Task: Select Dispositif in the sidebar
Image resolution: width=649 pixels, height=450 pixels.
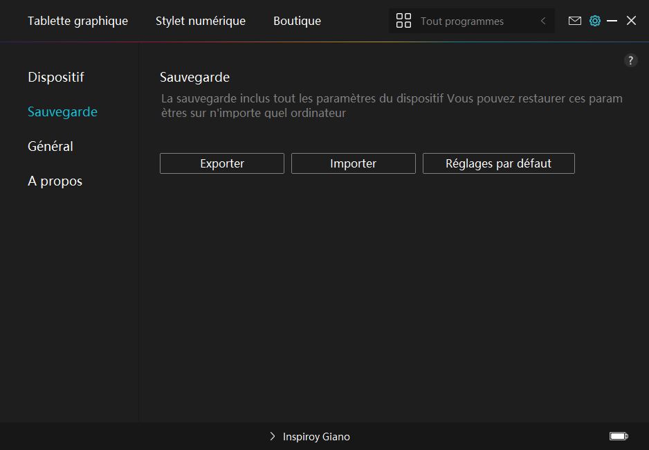Action: [x=56, y=77]
